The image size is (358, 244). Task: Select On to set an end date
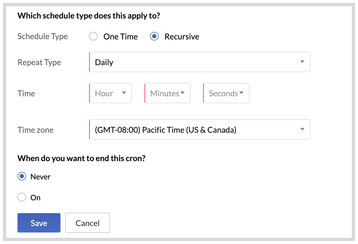tap(22, 197)
